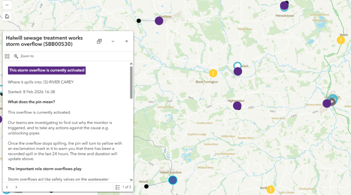Image resolution: width=351 pixels, height=195 pixels.
Task: Click the black dot near Halwill
Action: (x=146, y=186)
